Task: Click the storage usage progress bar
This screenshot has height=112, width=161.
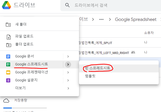Action: pos(25,108)
